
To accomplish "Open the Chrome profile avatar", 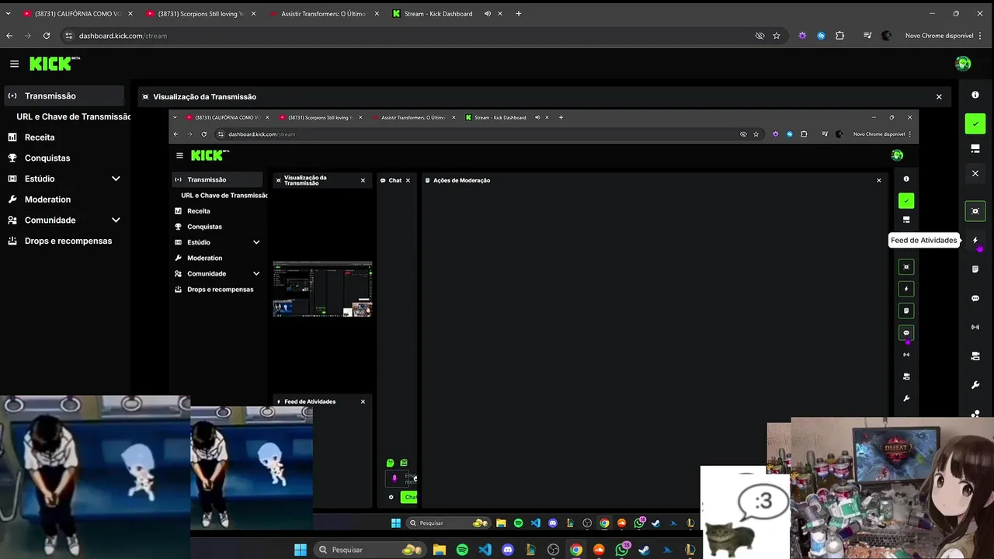I will (x=887, y=36).
